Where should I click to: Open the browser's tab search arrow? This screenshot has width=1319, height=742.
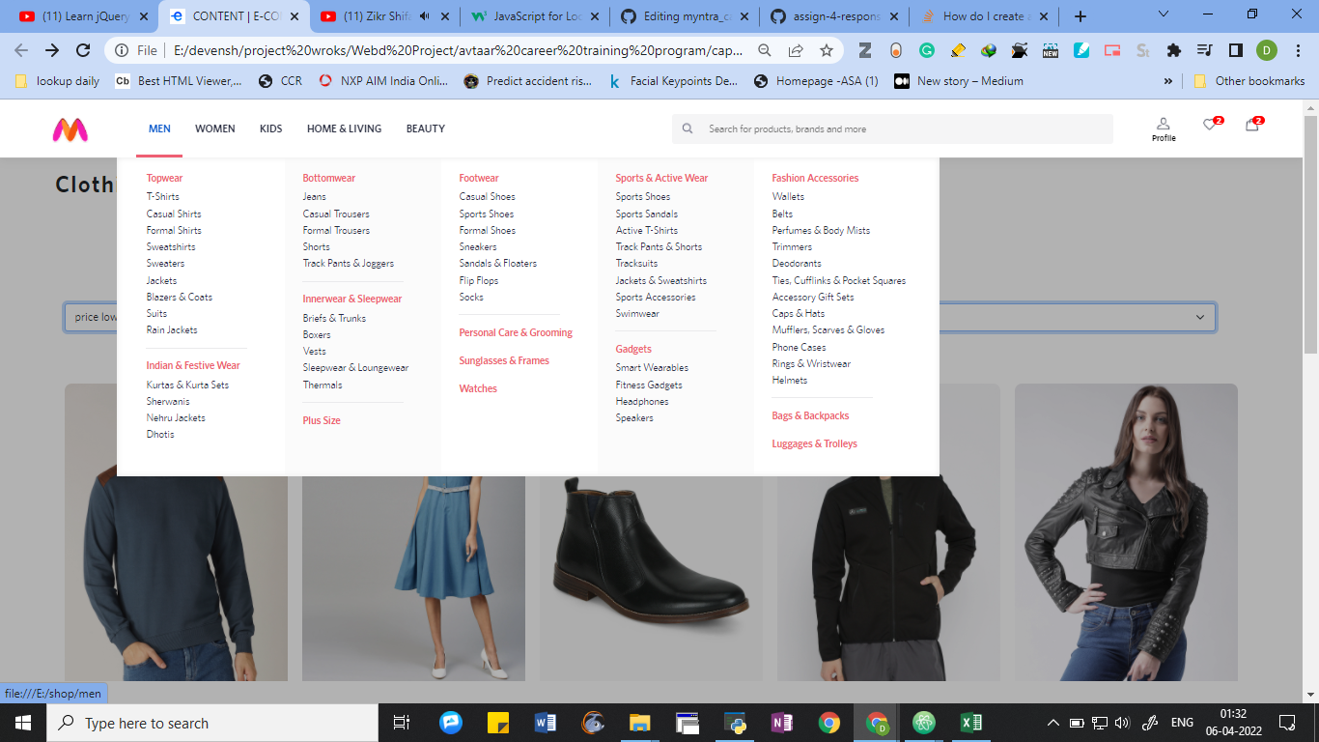1163,15
